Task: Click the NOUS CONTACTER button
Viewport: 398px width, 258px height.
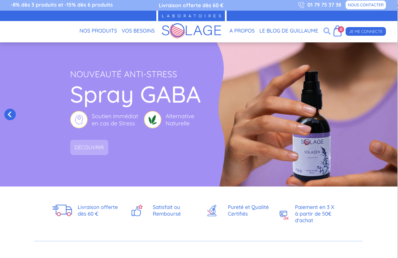Action: (x=366, y=5)
